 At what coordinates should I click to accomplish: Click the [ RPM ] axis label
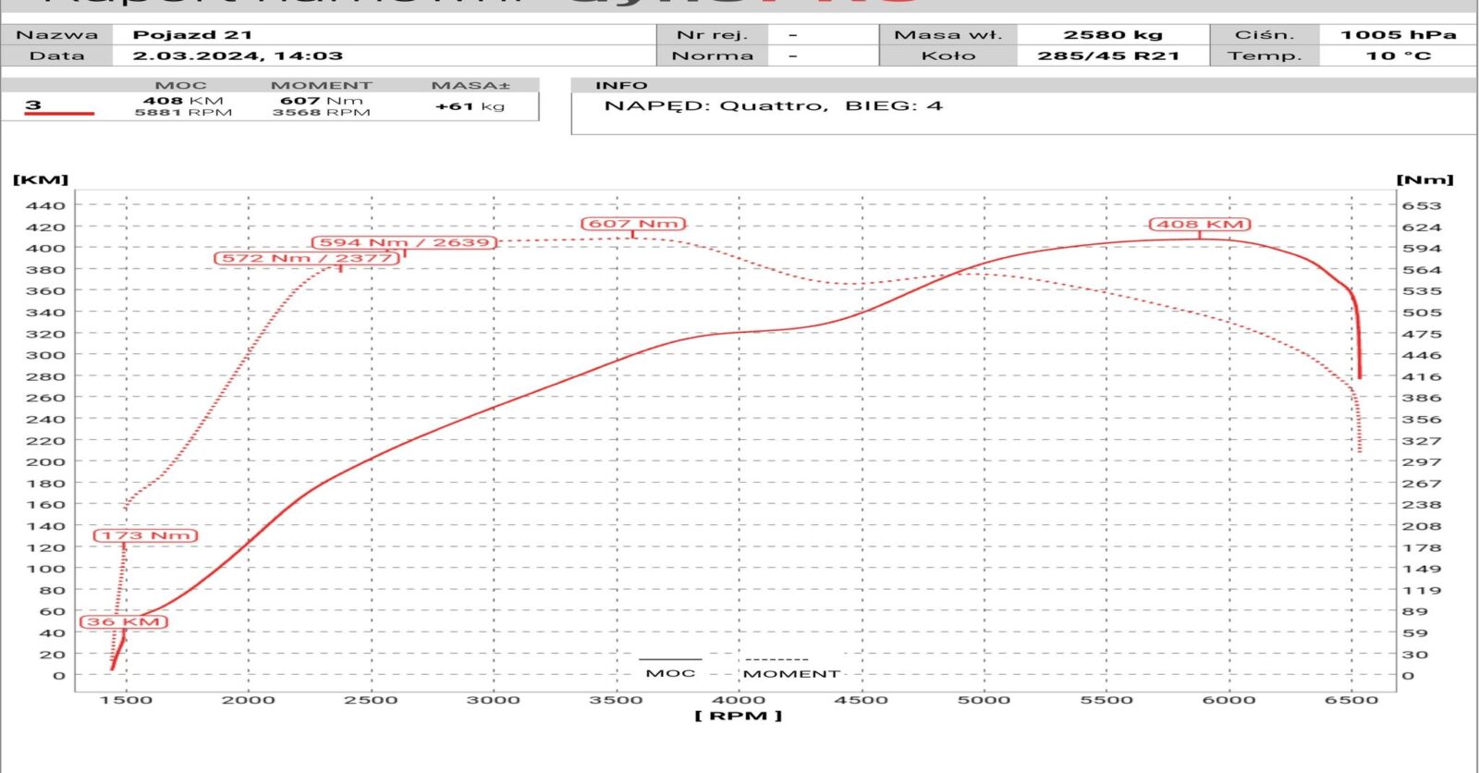coord(738,716)
